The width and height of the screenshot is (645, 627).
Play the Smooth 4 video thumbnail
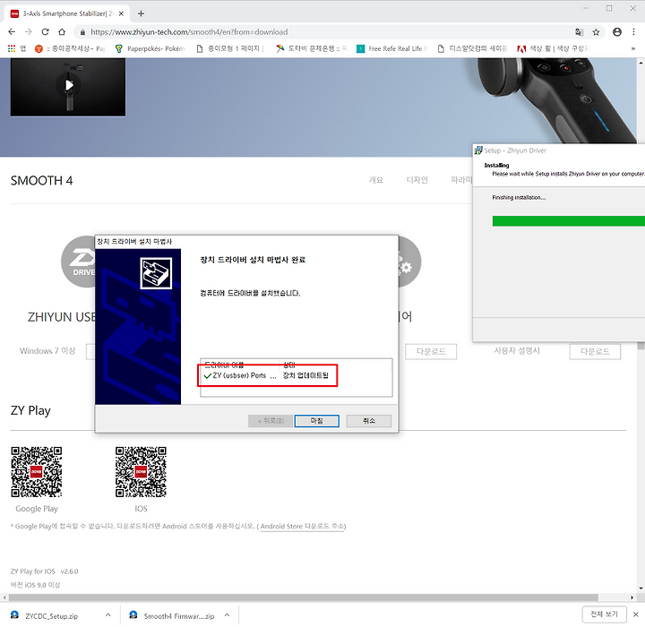point(68,86)
